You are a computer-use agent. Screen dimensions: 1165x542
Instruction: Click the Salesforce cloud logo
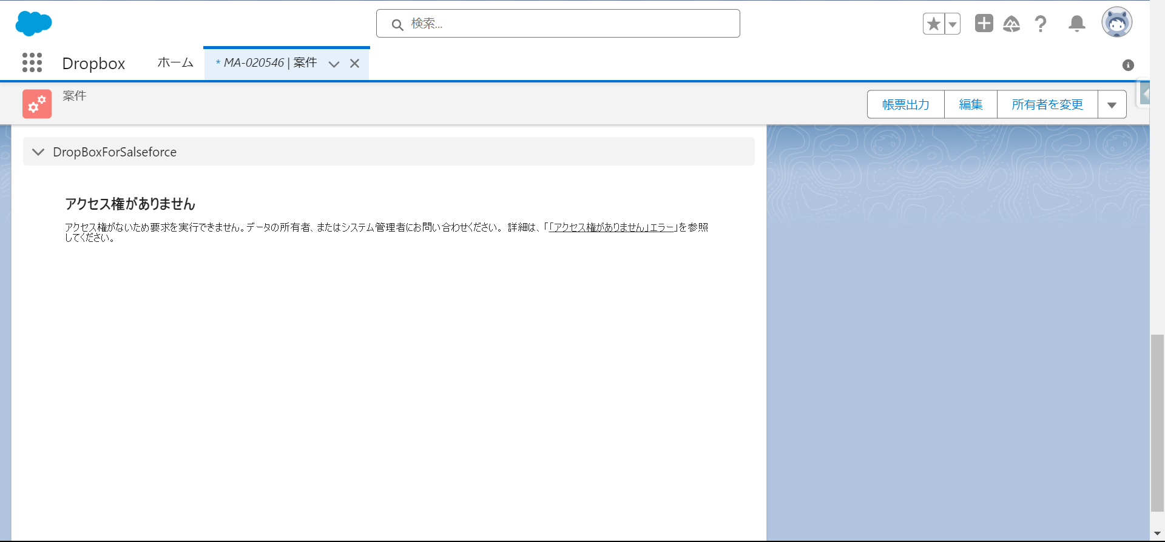(33, 24)
